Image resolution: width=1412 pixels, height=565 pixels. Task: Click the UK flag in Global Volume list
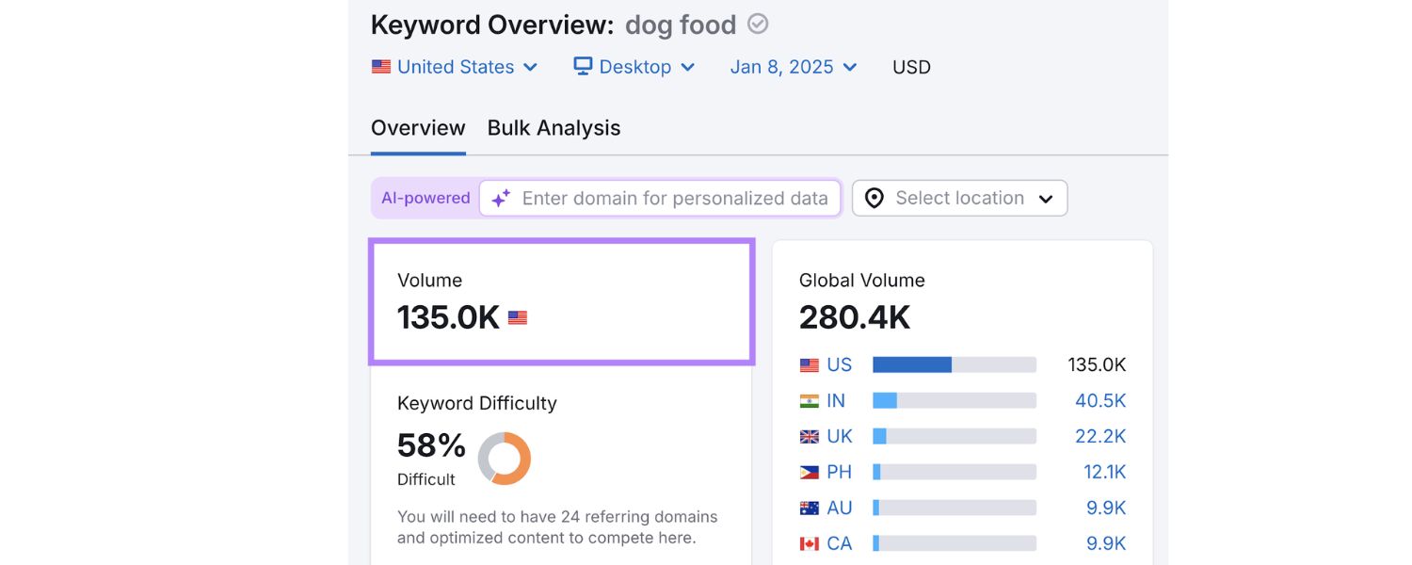[809, 436]
